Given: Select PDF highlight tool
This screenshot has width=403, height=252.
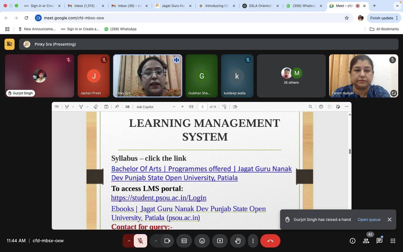Looking at the screenshot, I should (x=67, y=107).
